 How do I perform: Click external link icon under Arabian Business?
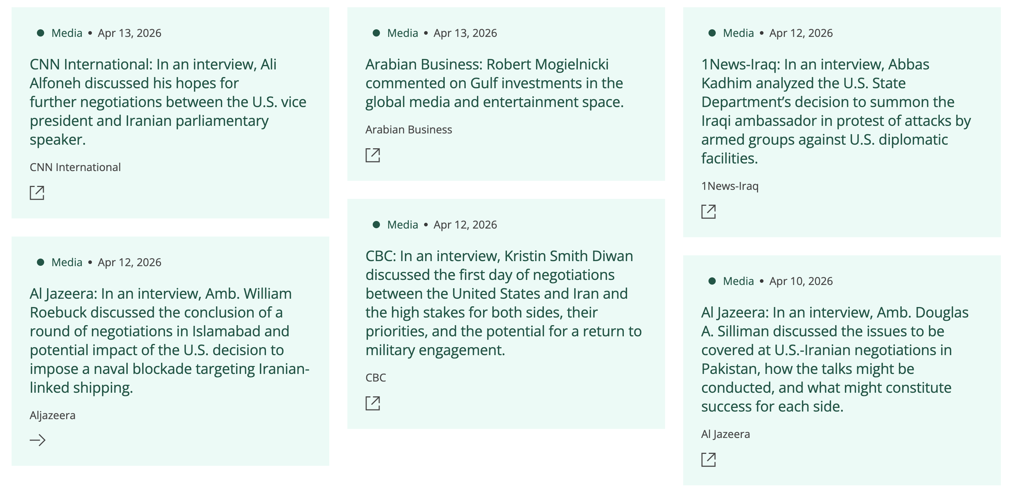372,155
